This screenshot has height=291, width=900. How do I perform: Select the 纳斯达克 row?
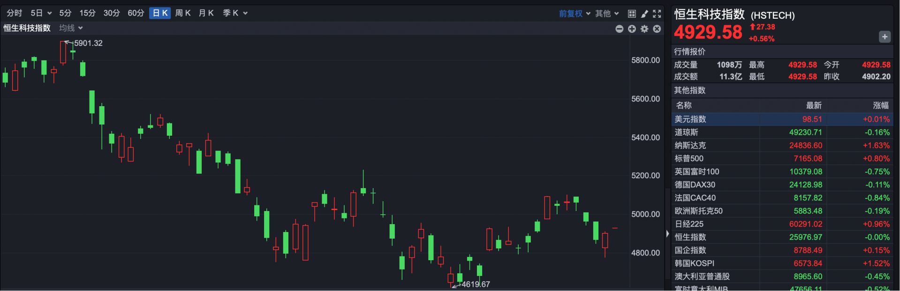[x=782, y=145]
